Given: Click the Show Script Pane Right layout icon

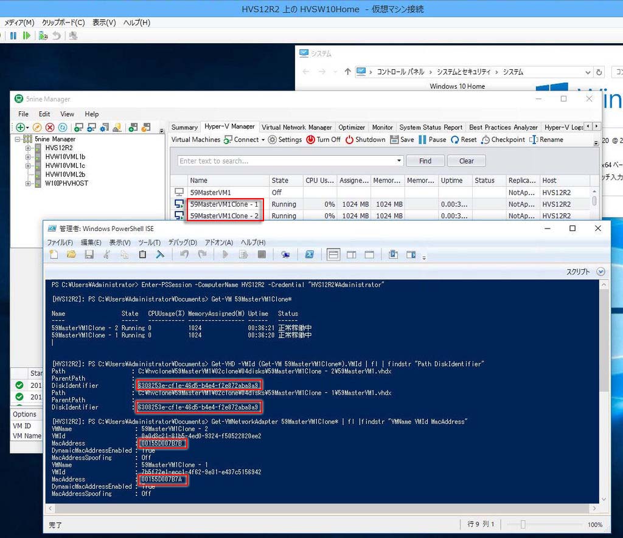Looking at the screenshot, I should point(351,255).
